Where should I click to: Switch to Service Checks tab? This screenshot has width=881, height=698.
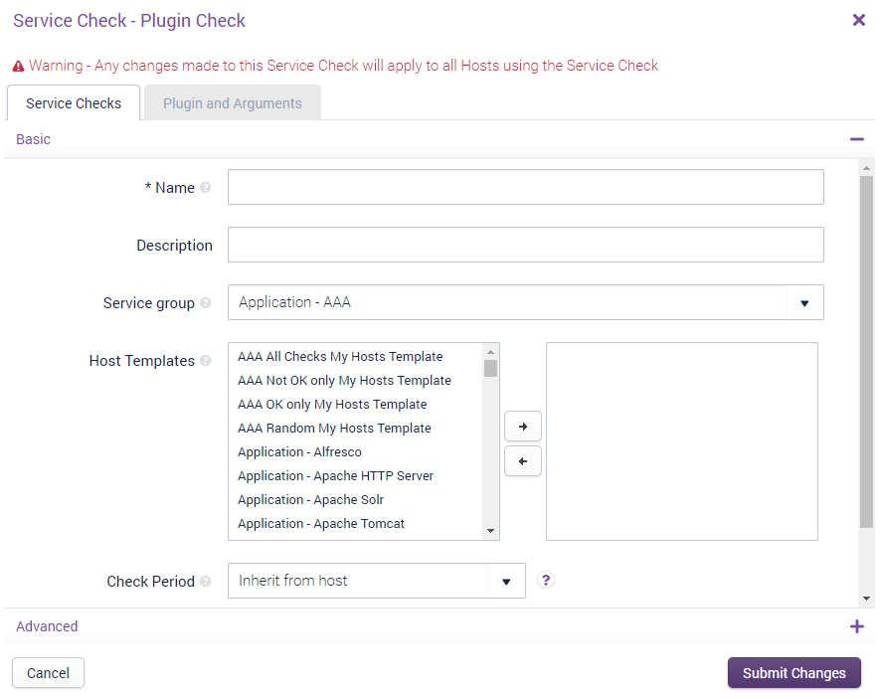74,103
